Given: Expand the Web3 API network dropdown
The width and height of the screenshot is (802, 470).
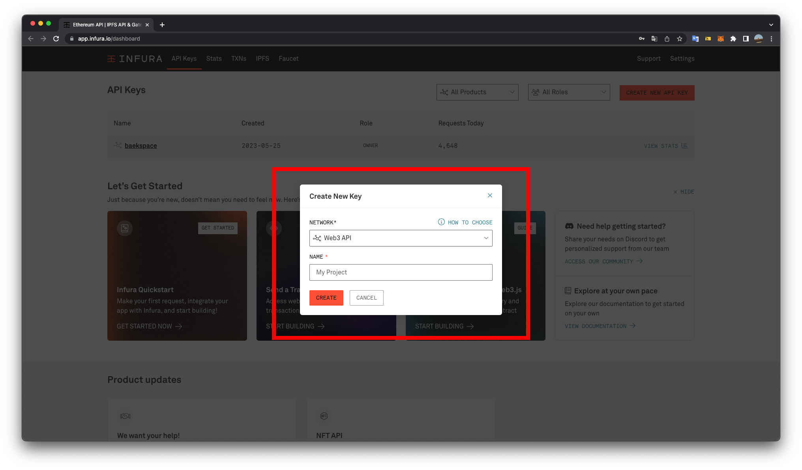Looking at the screenshot, I should tap(401, 238).
